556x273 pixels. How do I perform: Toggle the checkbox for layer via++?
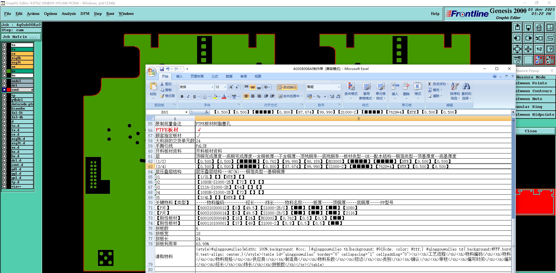pos(4,187)
